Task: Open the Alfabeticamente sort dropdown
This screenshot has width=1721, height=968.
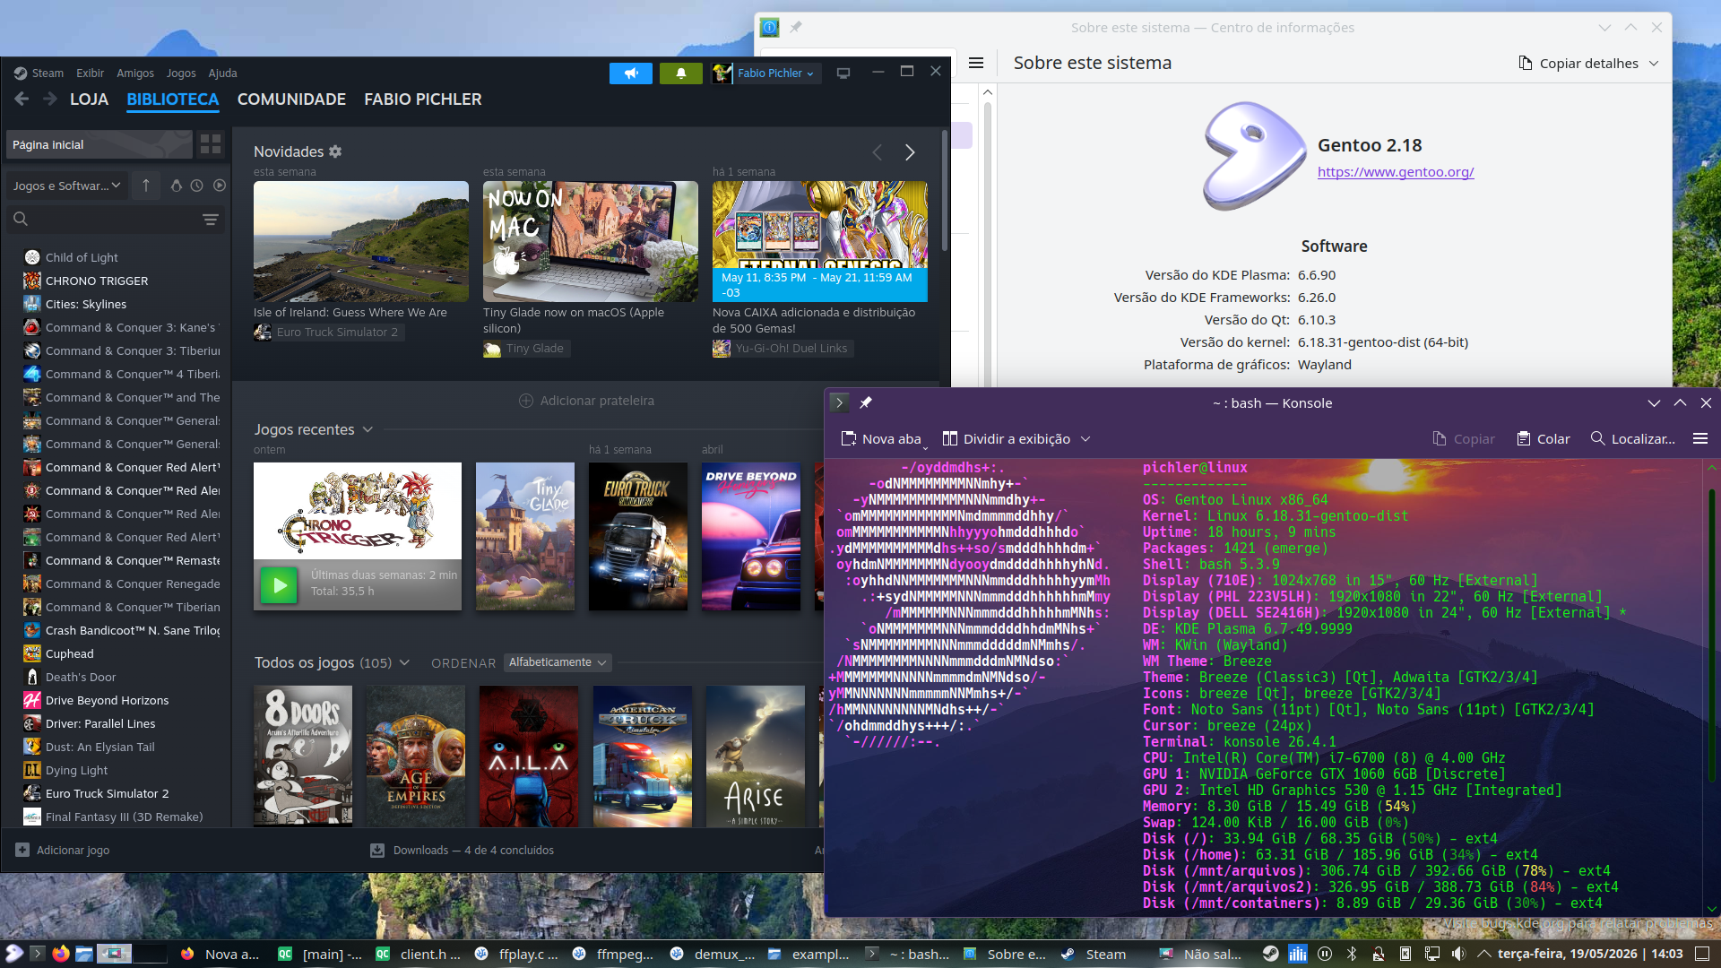Action: click(558, 662)
